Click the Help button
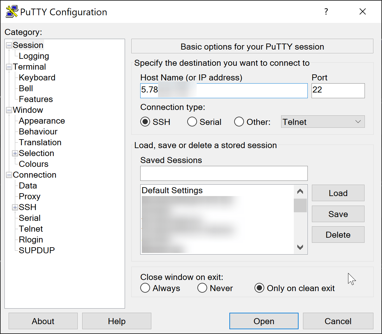Screen dimensions: 382x334 117,321
